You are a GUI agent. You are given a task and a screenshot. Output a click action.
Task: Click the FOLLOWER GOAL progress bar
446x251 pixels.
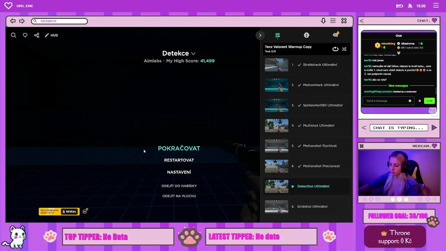pyautogui.click(x=399, y=216)
